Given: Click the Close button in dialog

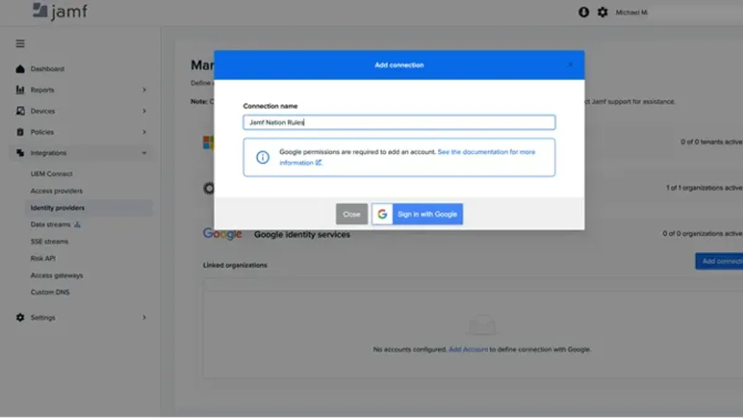Looking at the screenshot, I should (x=352, y=214).
